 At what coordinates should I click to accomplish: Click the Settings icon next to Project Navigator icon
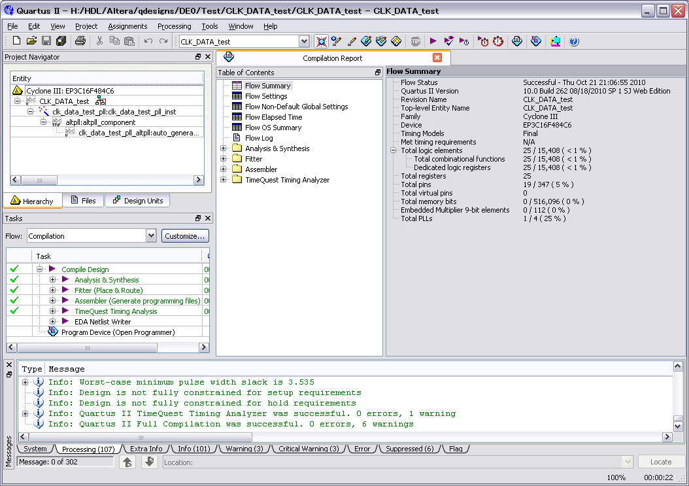coord(336,41)
